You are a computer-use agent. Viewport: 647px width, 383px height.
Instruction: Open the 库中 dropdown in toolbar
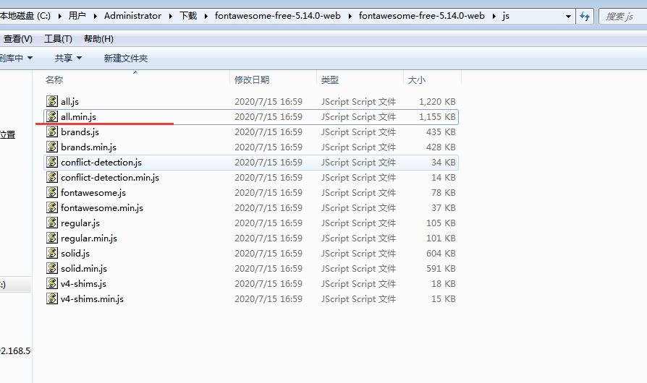16,58
